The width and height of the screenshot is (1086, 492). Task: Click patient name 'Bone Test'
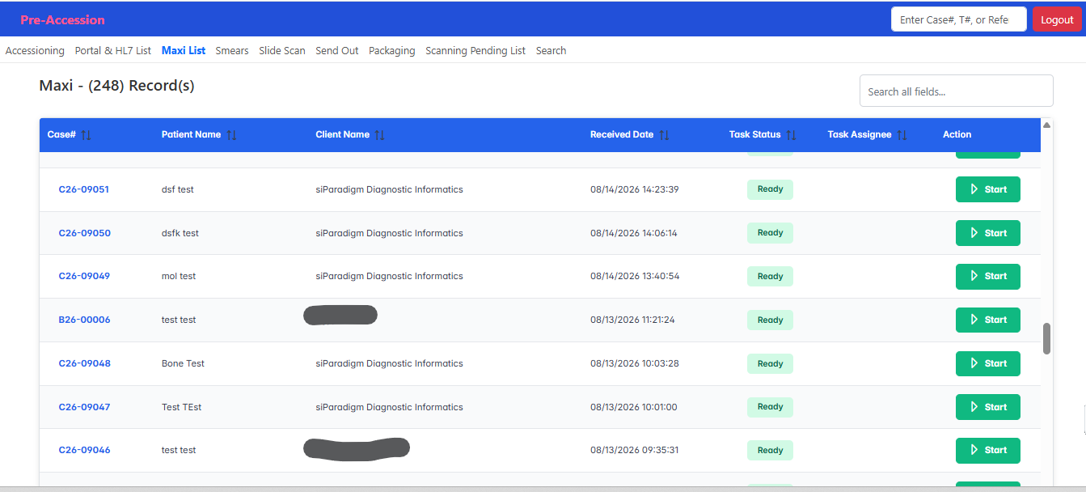pyautogui.click(x=183, y=363)
